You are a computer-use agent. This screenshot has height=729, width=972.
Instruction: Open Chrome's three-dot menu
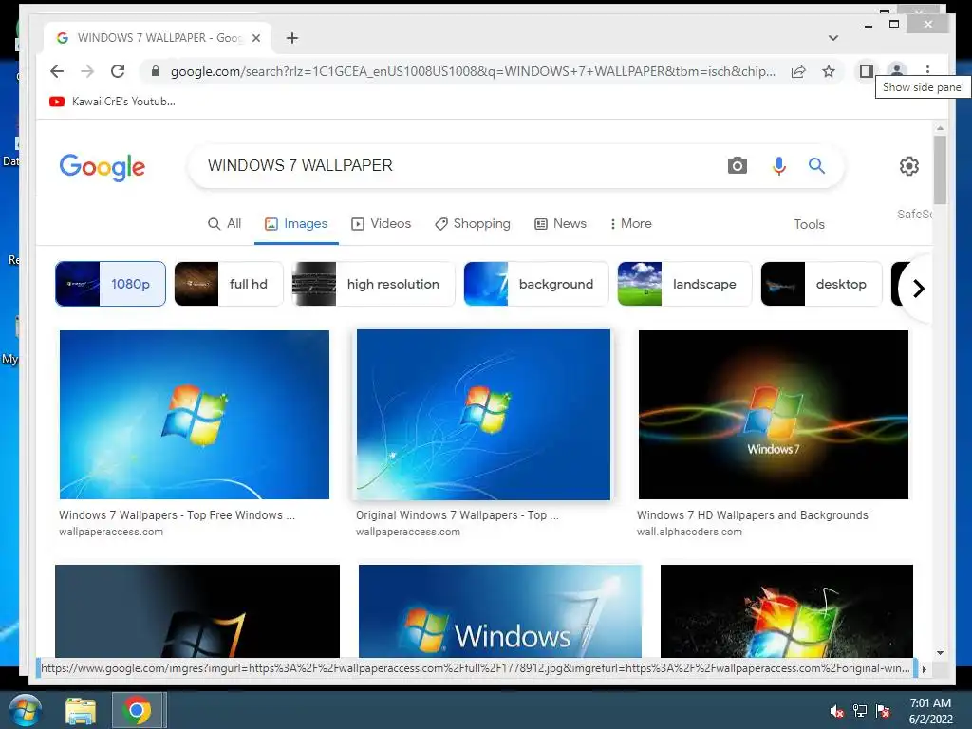(x=927, y=70)
